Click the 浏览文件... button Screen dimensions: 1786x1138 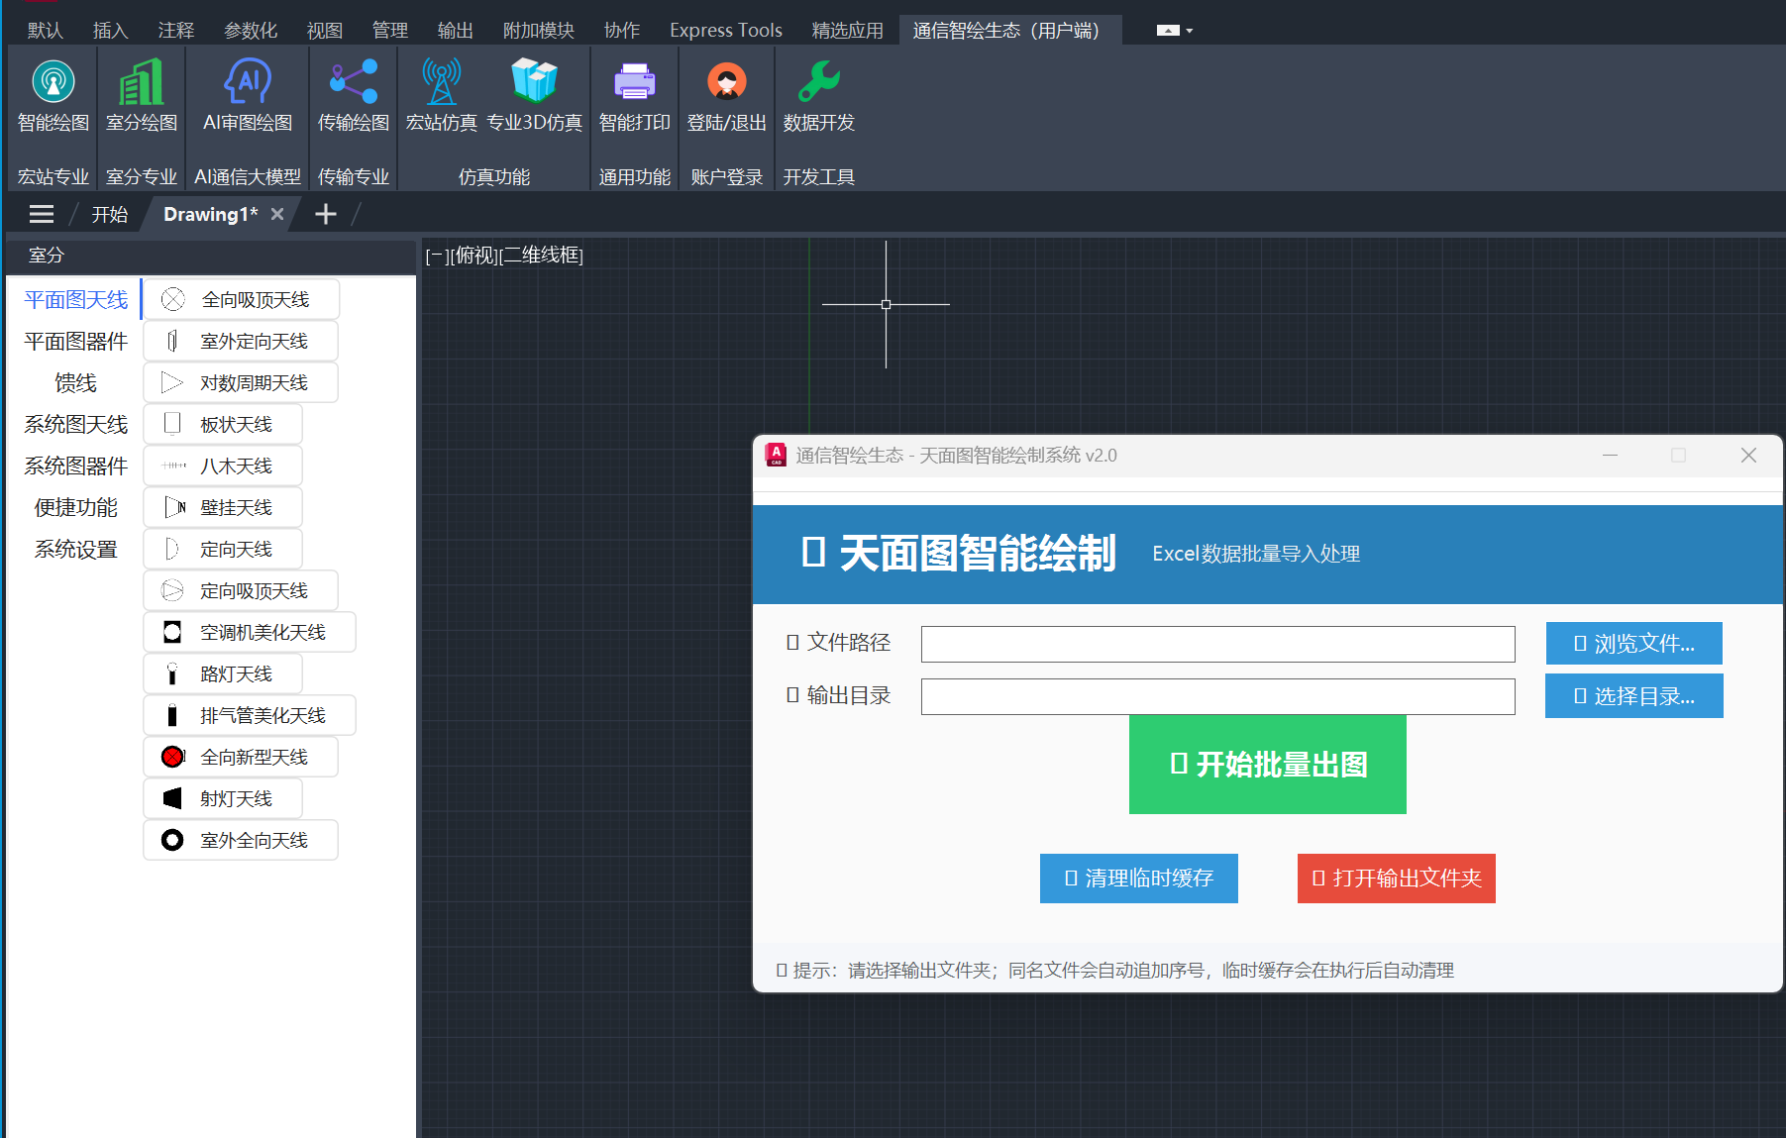click(x=1634, y=644)
